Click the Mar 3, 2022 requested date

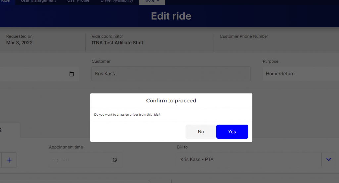(x=20, y=43)
